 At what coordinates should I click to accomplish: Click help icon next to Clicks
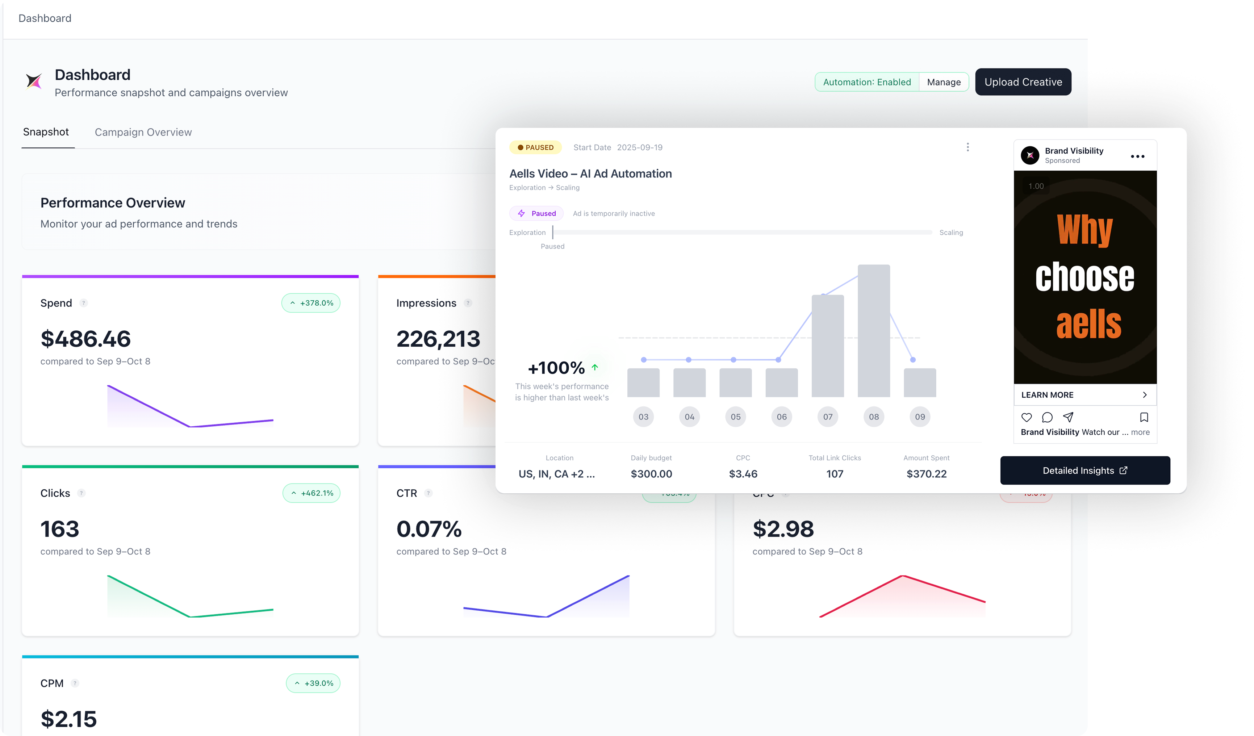pos(81,493)
